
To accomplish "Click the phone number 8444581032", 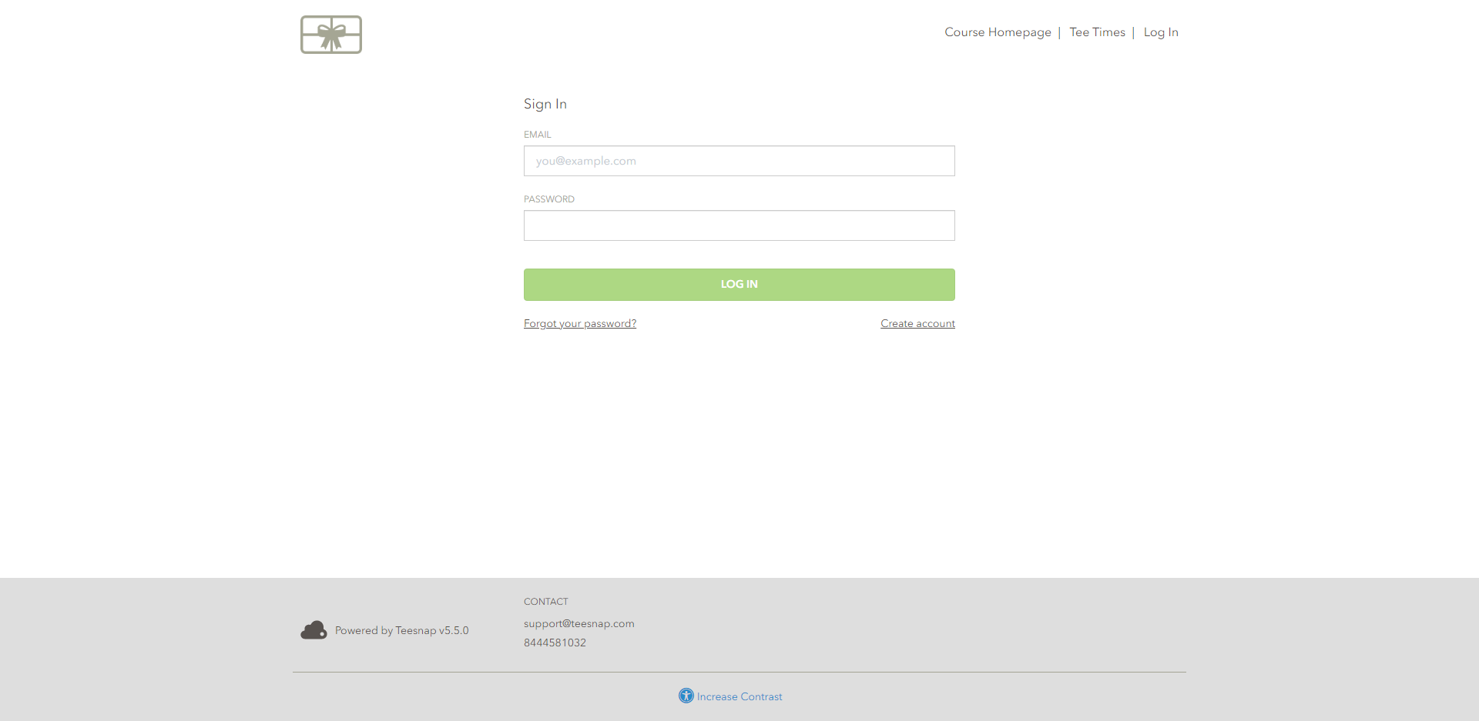I will click(x=555, y=643).
